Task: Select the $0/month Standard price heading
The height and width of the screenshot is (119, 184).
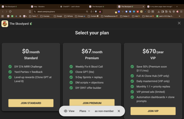Action: [x=31, y=51]
